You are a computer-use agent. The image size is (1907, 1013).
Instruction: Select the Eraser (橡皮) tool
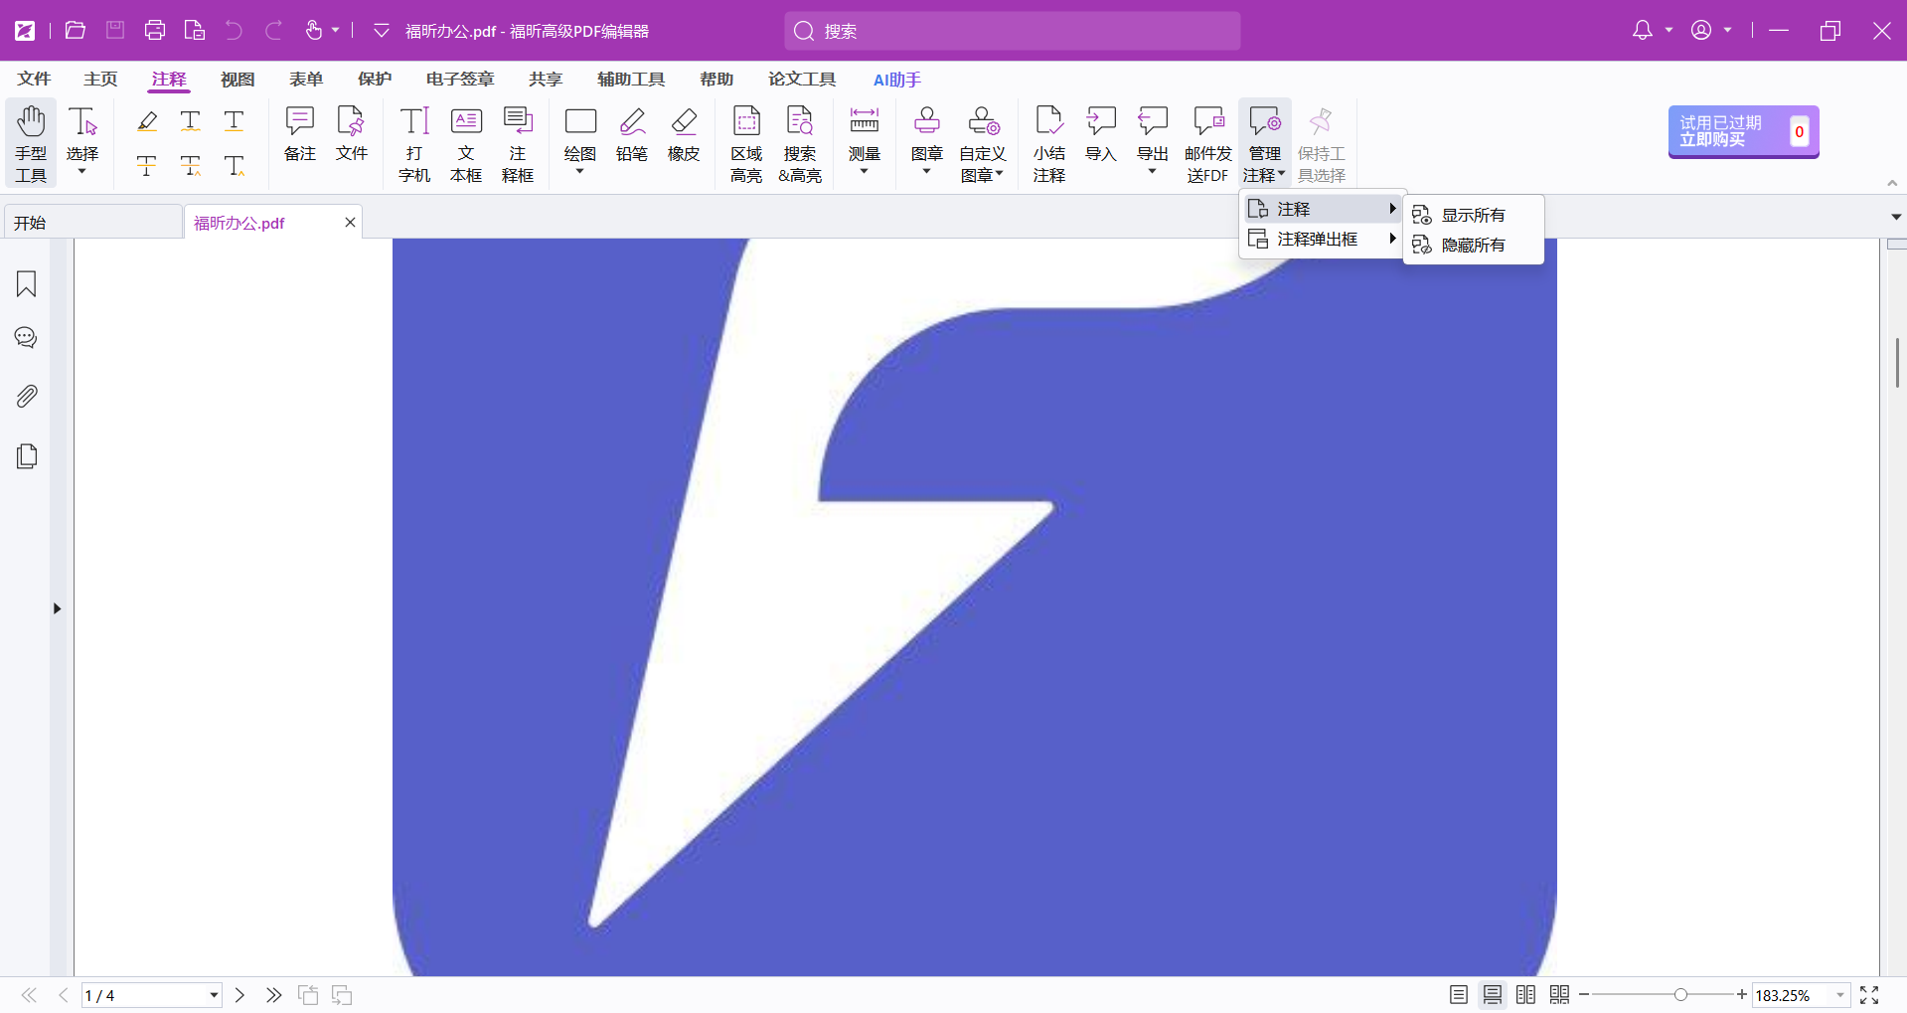click(x=683, y=135)
